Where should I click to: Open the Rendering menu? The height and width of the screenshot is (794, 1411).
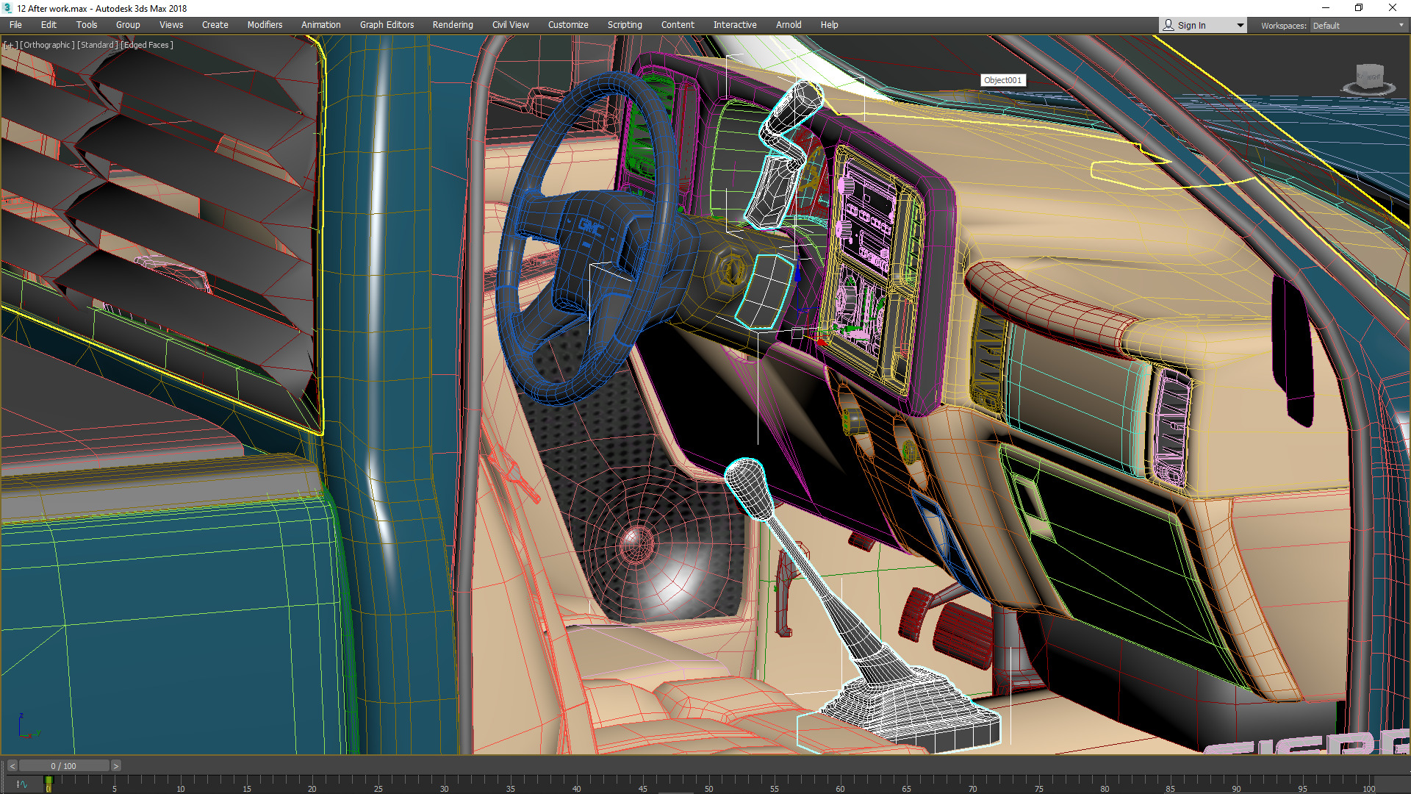(452, 25)
